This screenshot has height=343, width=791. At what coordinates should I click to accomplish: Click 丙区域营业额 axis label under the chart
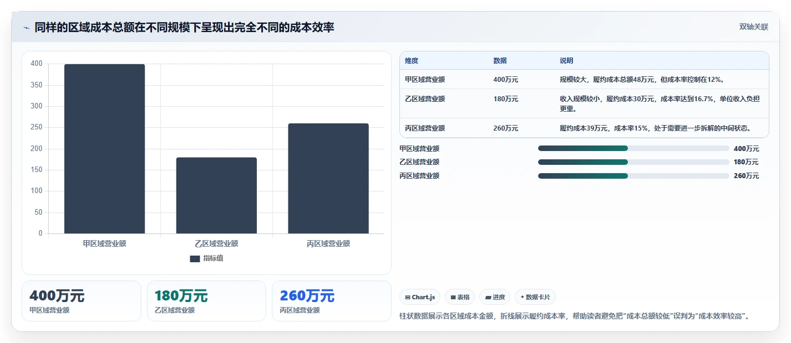coord(328,243)
